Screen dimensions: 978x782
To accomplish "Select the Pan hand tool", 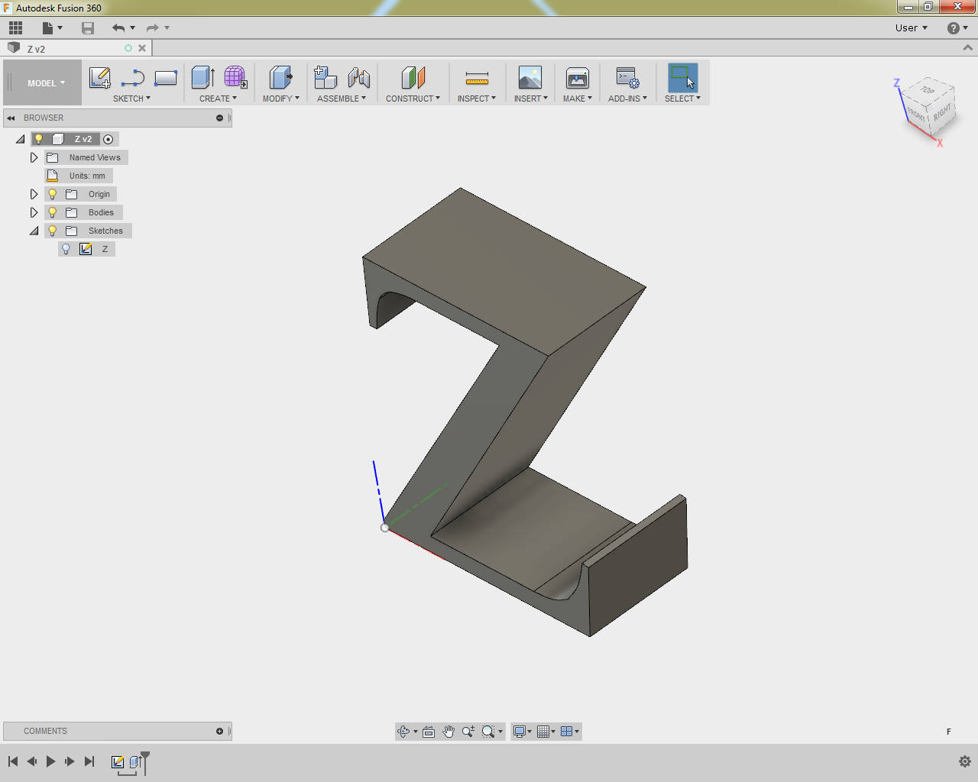I will coord(449,732).
